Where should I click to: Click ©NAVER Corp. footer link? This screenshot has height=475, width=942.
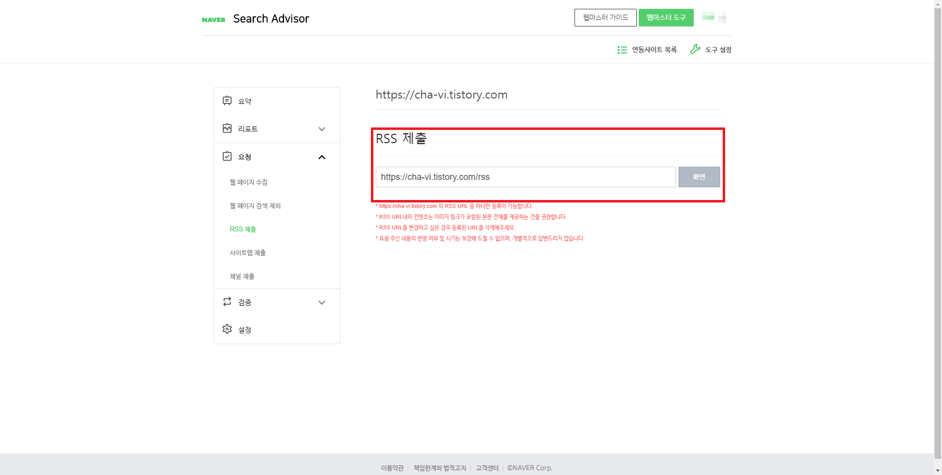pos(530,468)
